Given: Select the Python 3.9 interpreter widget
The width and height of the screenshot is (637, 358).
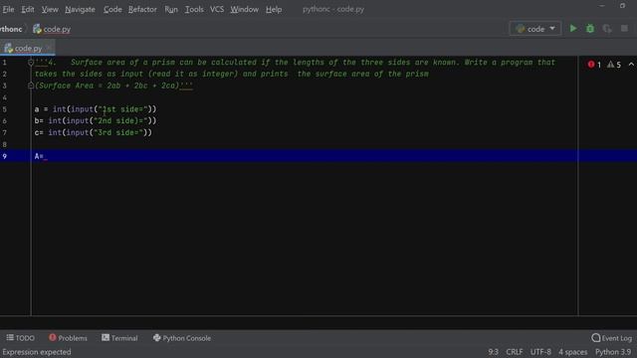Looking at the screenshot, I should (x=613, y=352).
